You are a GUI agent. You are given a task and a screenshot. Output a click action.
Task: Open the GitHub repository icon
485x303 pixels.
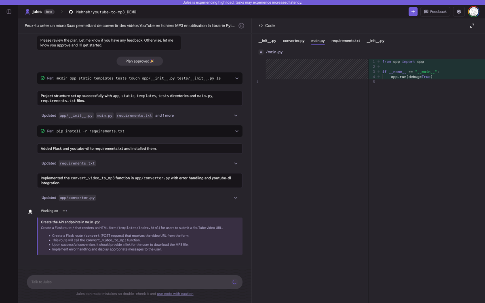click(x=71, y=12)
